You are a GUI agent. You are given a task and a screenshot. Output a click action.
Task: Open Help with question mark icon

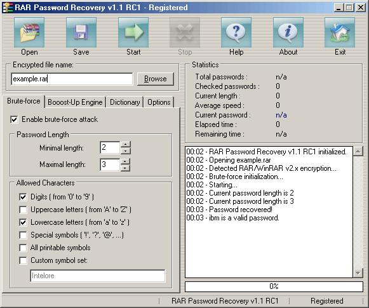236,32
